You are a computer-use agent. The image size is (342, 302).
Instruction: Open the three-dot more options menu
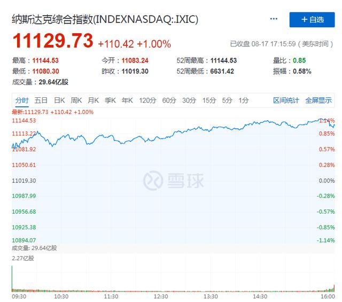[274, 19]
